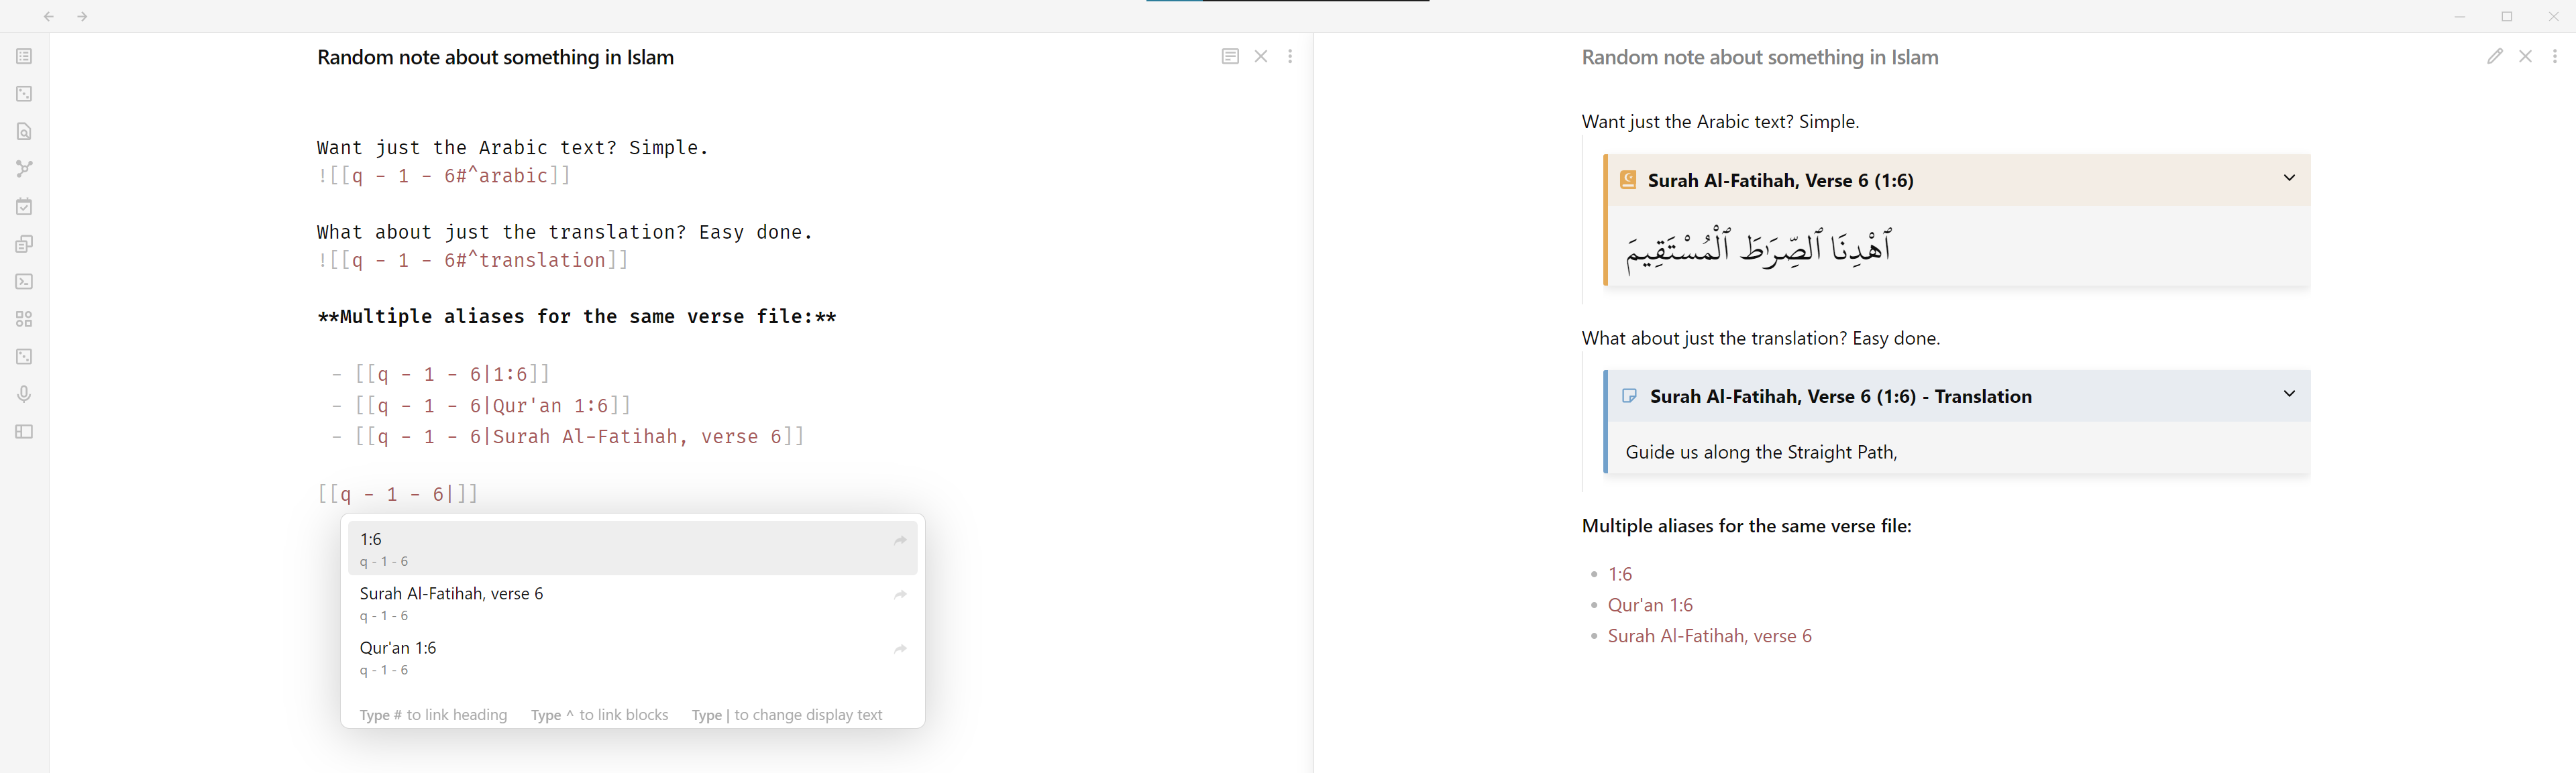Start audio recording with the microphone icon
The width and height of the screenshot is (2576, 773).
pos(23,393)
